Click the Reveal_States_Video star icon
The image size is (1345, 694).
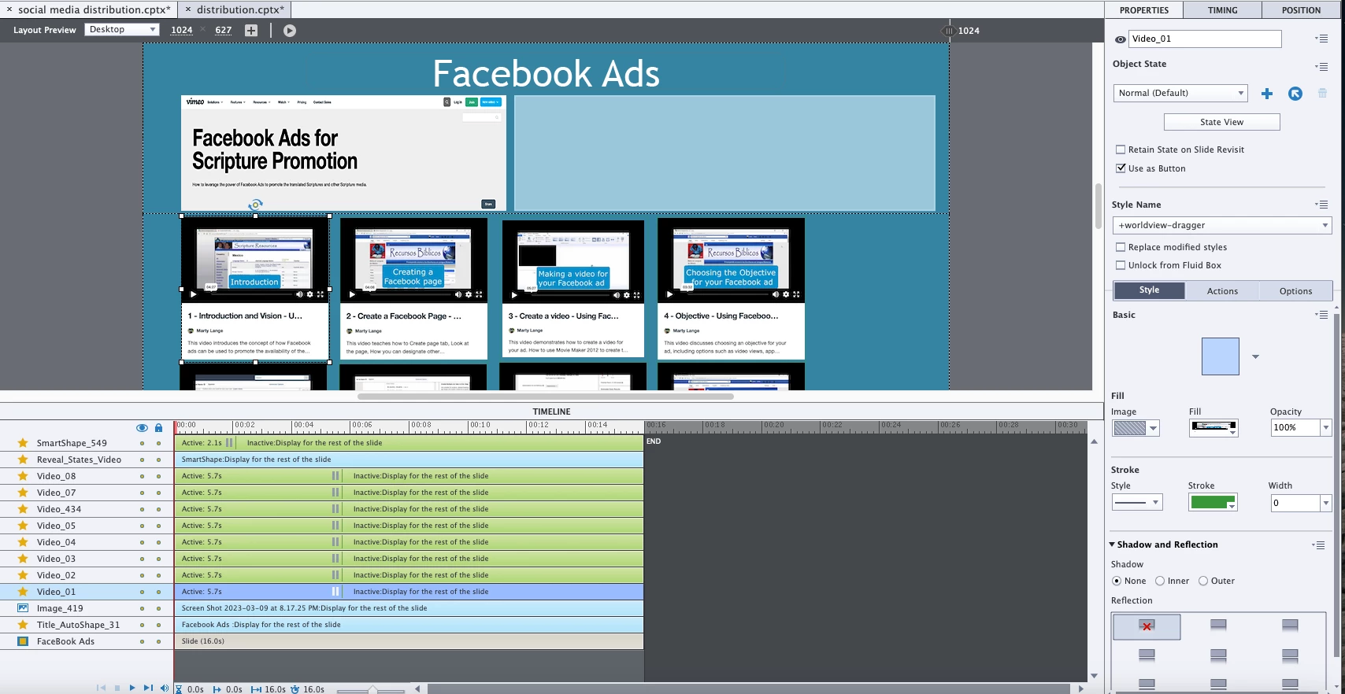pos(23,460)
